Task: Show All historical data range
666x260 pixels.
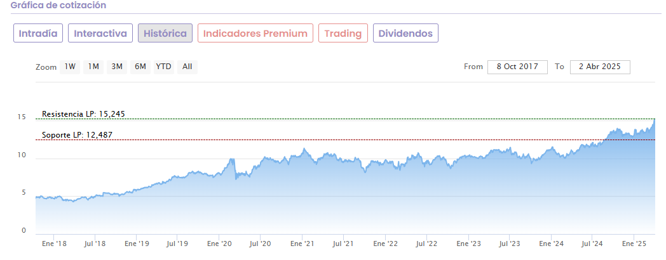Action: coord(187,67)
